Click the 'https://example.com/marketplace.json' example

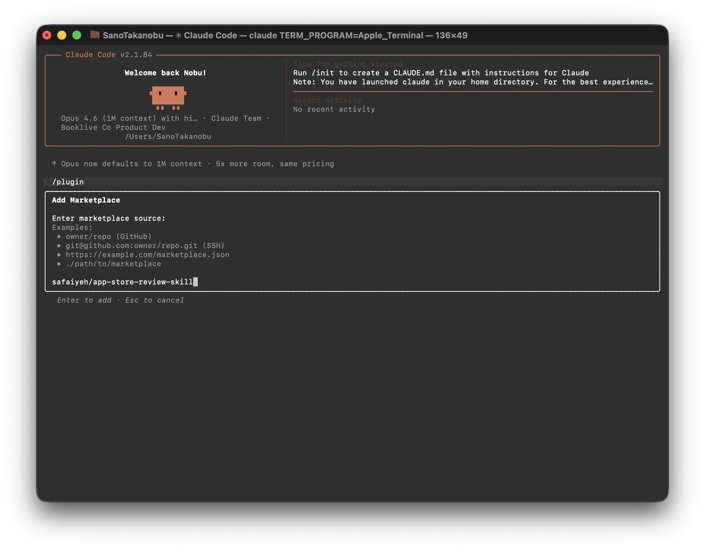click(x=147, y=255)
